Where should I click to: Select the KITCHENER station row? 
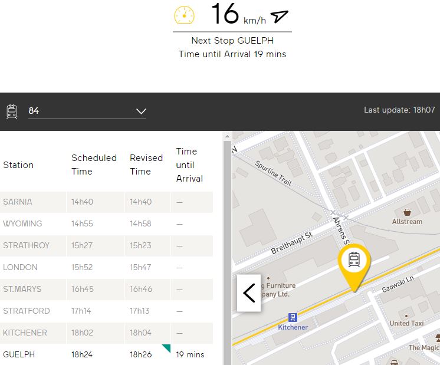(x=106, y=333)
